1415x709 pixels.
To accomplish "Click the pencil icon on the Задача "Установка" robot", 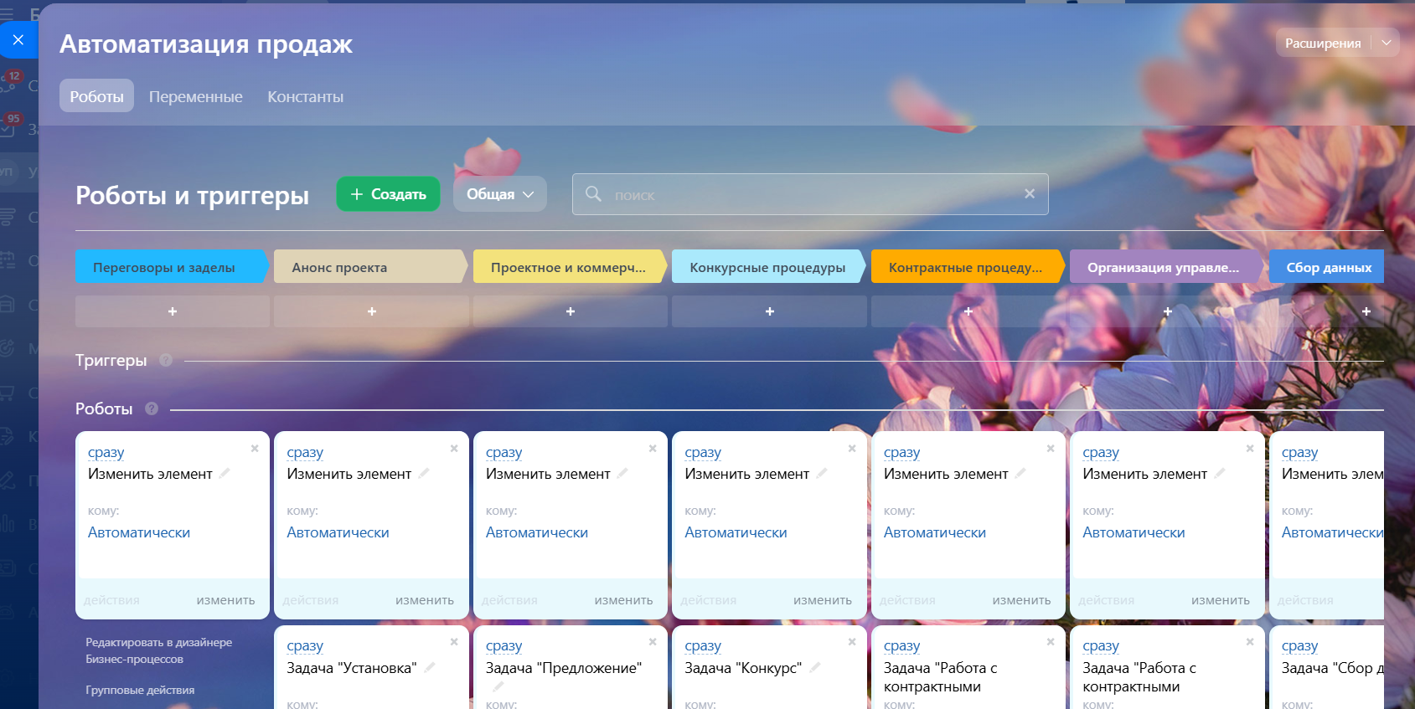I will click(430, 668).
